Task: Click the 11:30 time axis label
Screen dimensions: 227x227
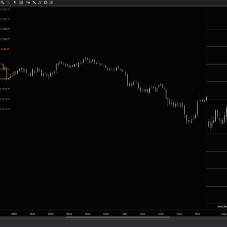Action: (x=142, y=214)
